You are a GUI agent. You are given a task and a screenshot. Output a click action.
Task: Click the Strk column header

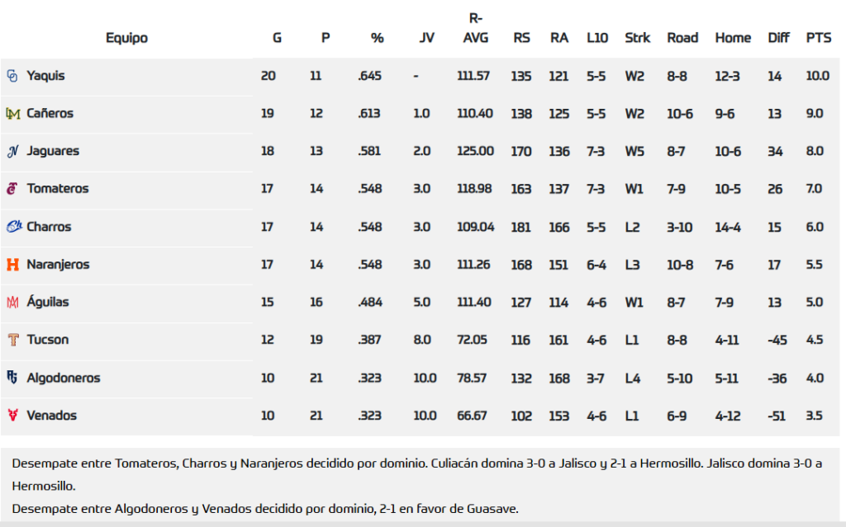coord(637,38)
